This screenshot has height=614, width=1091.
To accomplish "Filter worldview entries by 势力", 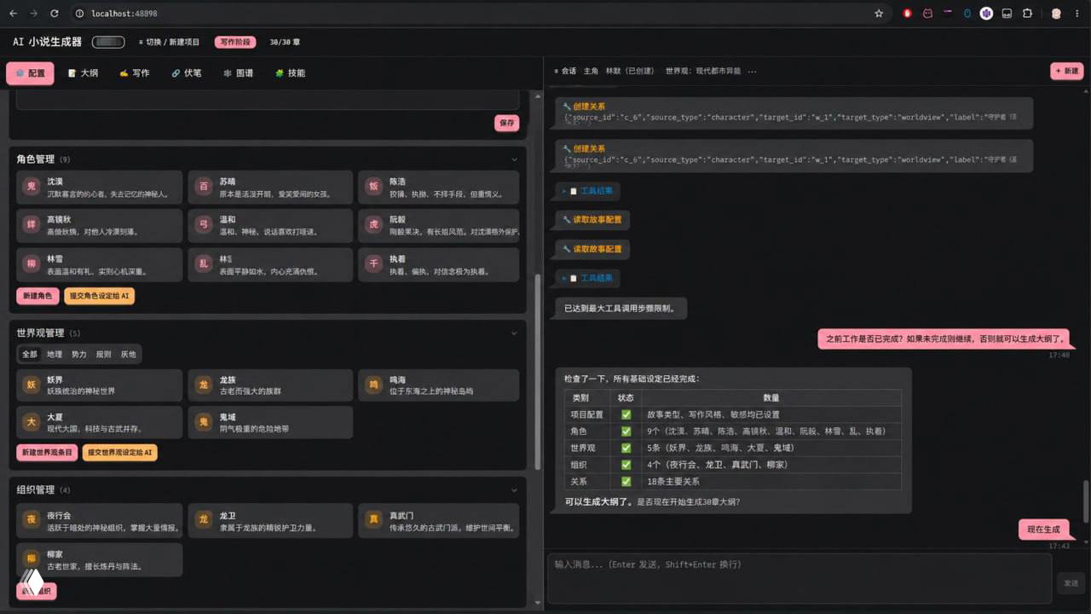I will point(79,354).
